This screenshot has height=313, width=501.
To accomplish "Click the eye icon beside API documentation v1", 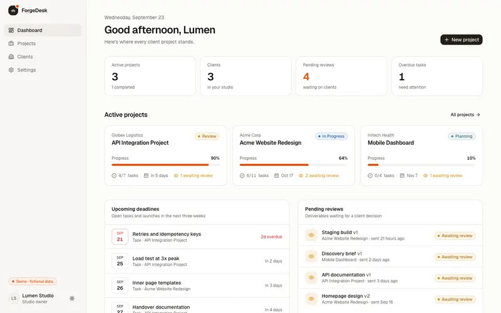I will [311, 277].
